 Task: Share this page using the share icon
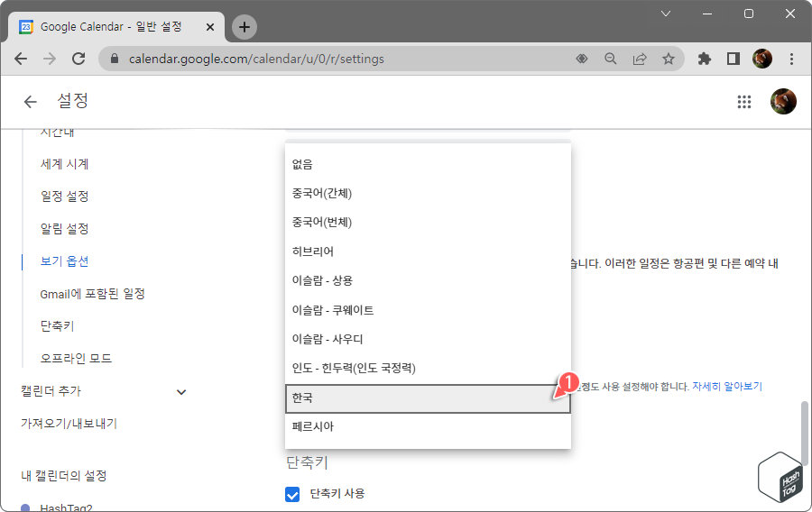click(x=640, y=59)
